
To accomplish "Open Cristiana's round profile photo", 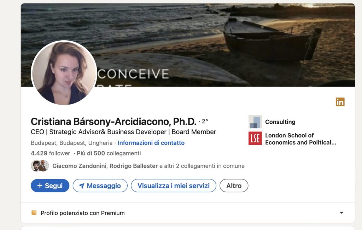I will point(64,73).
